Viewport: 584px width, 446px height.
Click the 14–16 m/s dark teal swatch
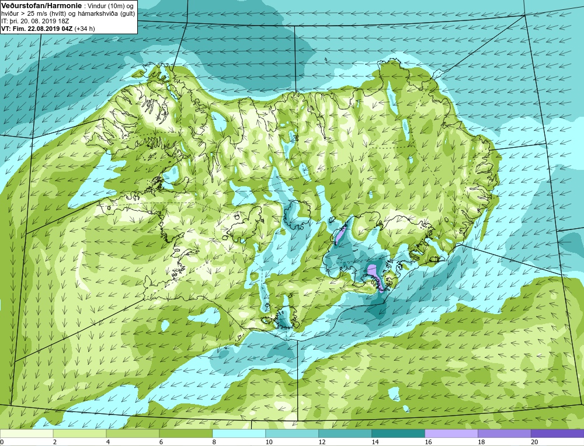coord(398,433)
